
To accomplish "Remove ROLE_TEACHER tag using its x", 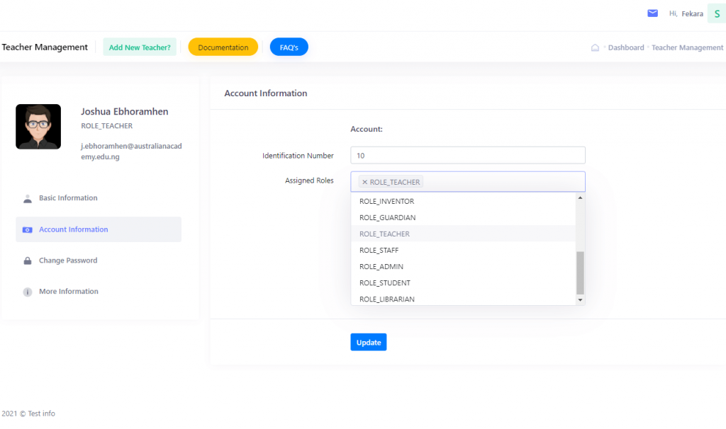I will click(364, 182).
